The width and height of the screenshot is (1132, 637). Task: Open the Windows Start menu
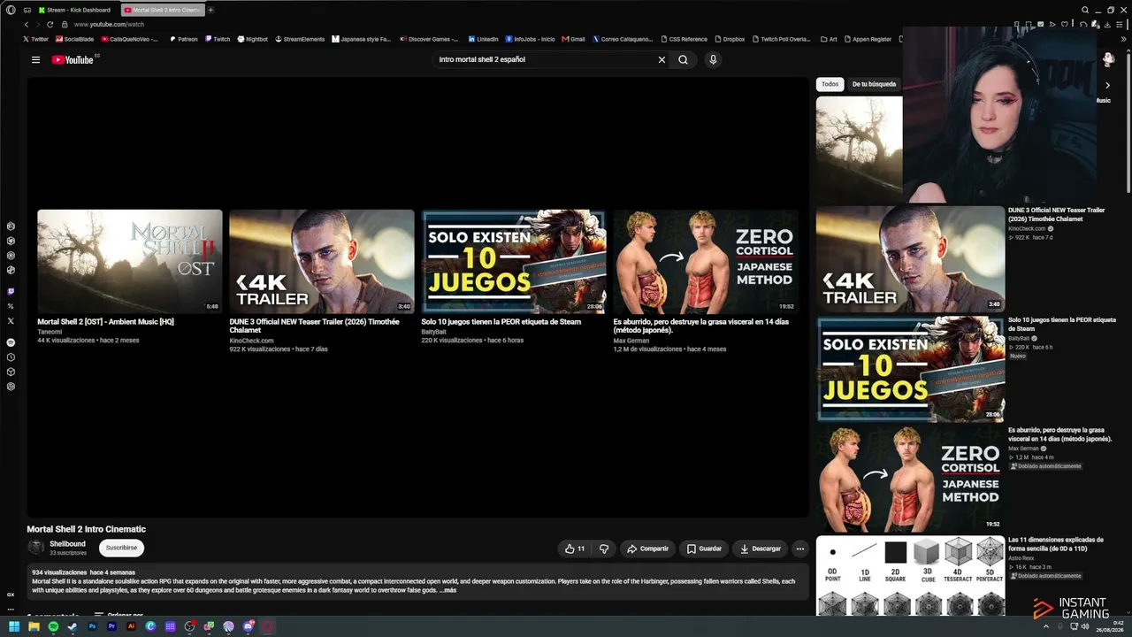point(14,626)
